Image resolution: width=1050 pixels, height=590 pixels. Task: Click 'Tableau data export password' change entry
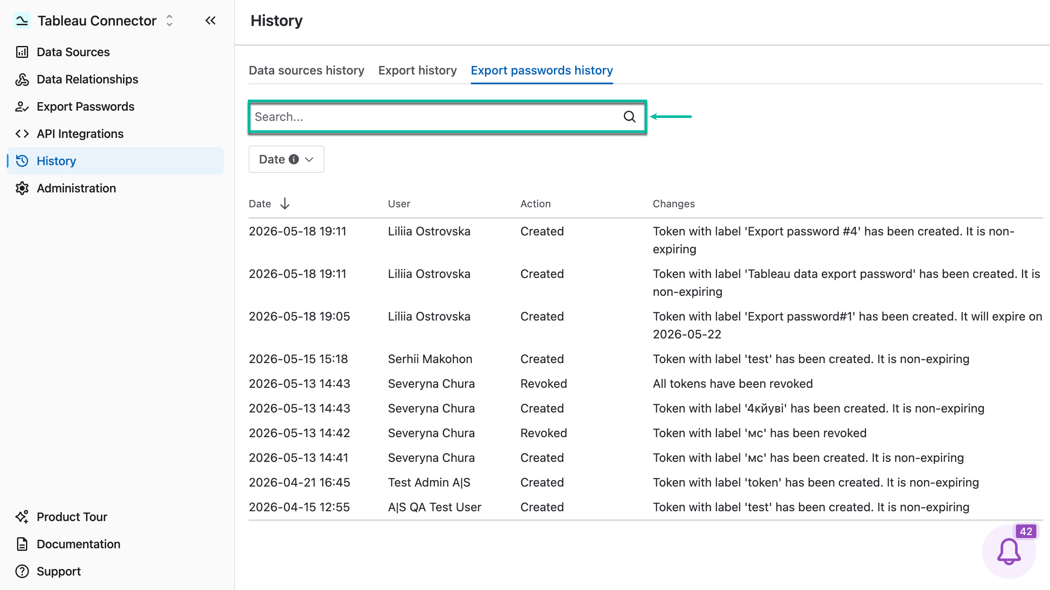pyautogui.click(x=846, y=283)
